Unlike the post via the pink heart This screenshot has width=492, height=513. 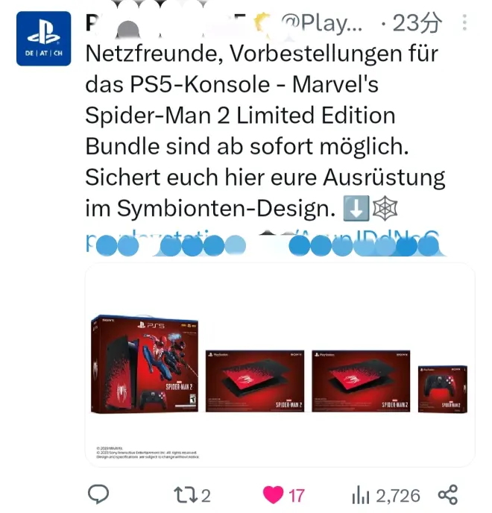[273, 495]
